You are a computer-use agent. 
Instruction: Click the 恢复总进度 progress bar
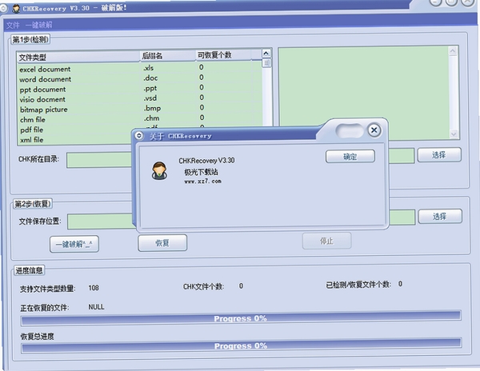[x=242, y=345]
